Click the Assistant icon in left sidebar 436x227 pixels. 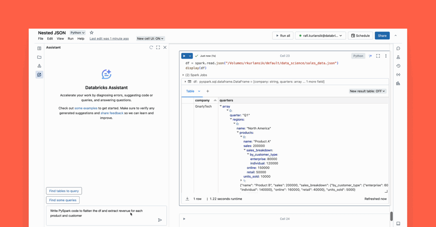coord(39,75)
